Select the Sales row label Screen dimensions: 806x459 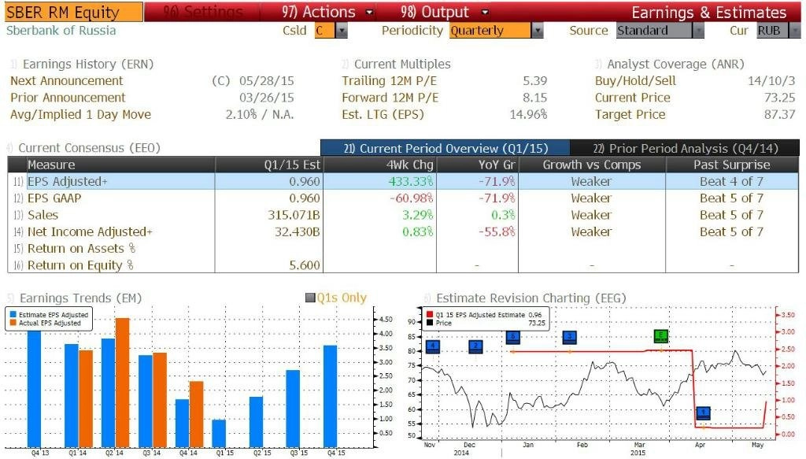(43, 215)
